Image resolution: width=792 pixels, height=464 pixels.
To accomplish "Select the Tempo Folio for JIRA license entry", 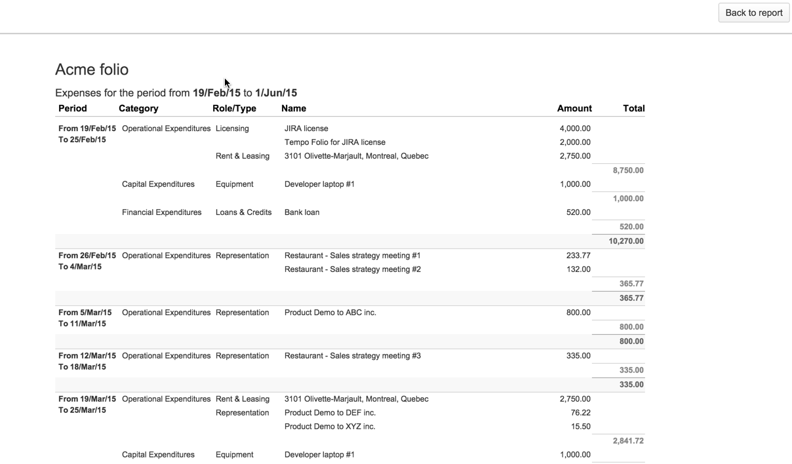I will (334, 142).
